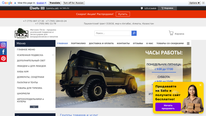This screenshot has width=206, height=116.
Task: Open the Options dropdown in translate bar
Action: click(x=195, y=3)
